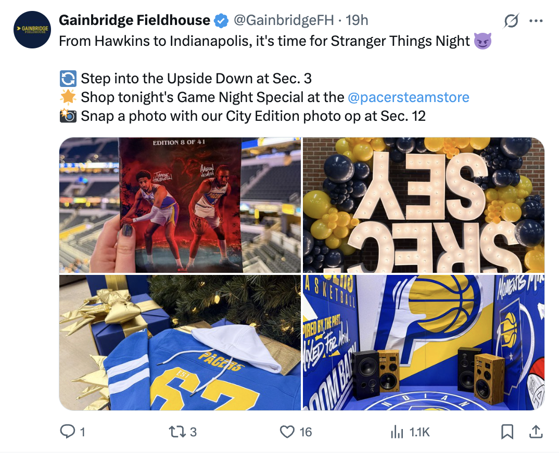Click Gainbridge Fieldhouse display name
The width and height of the screenshot is (559, 453).
click(x=133, y=20)
